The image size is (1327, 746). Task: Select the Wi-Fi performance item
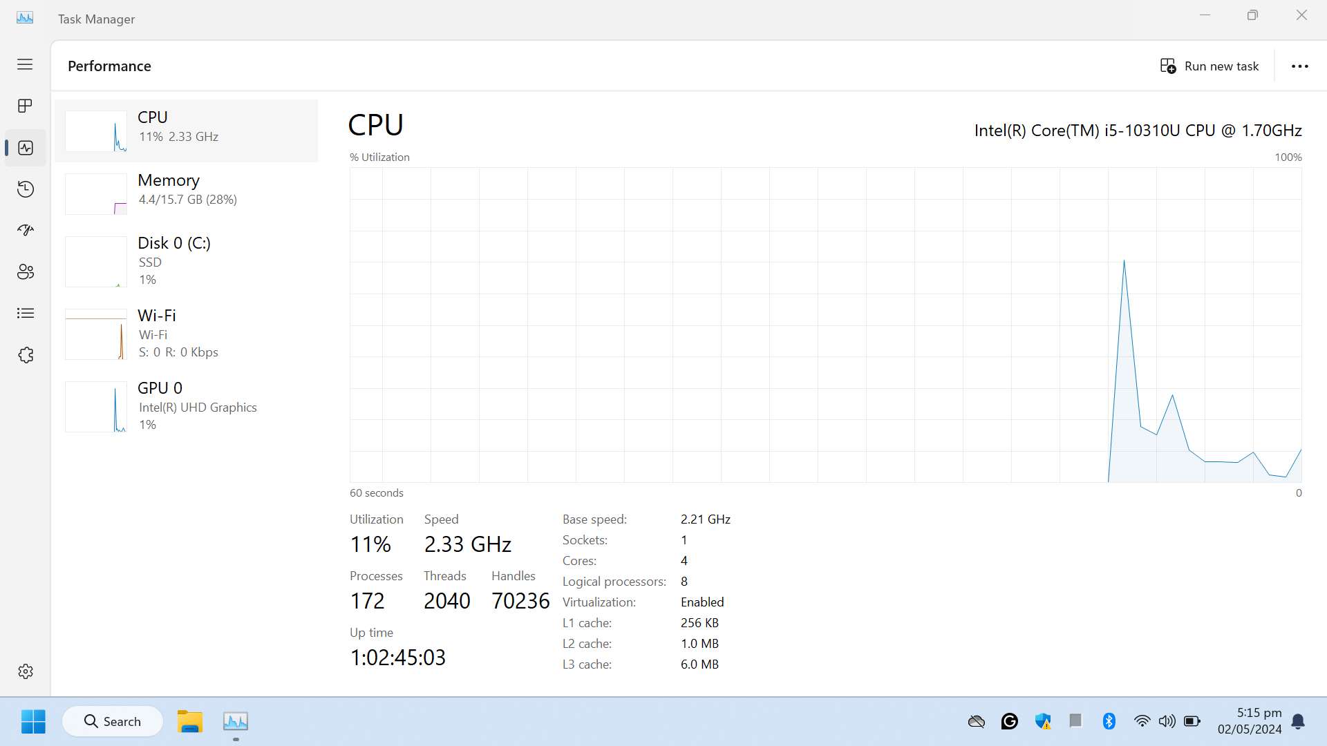[x=187, y=334]
